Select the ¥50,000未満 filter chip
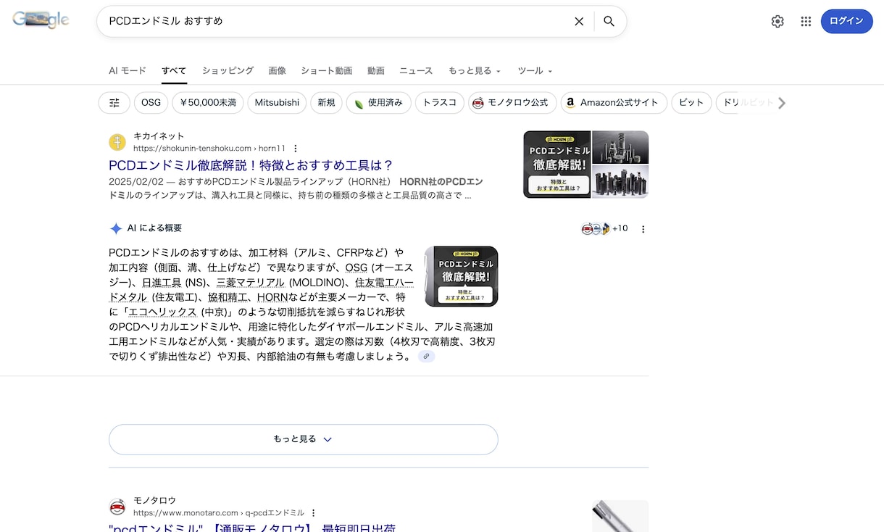The height and width of the screenshot is (532, 884). point(208,103)
